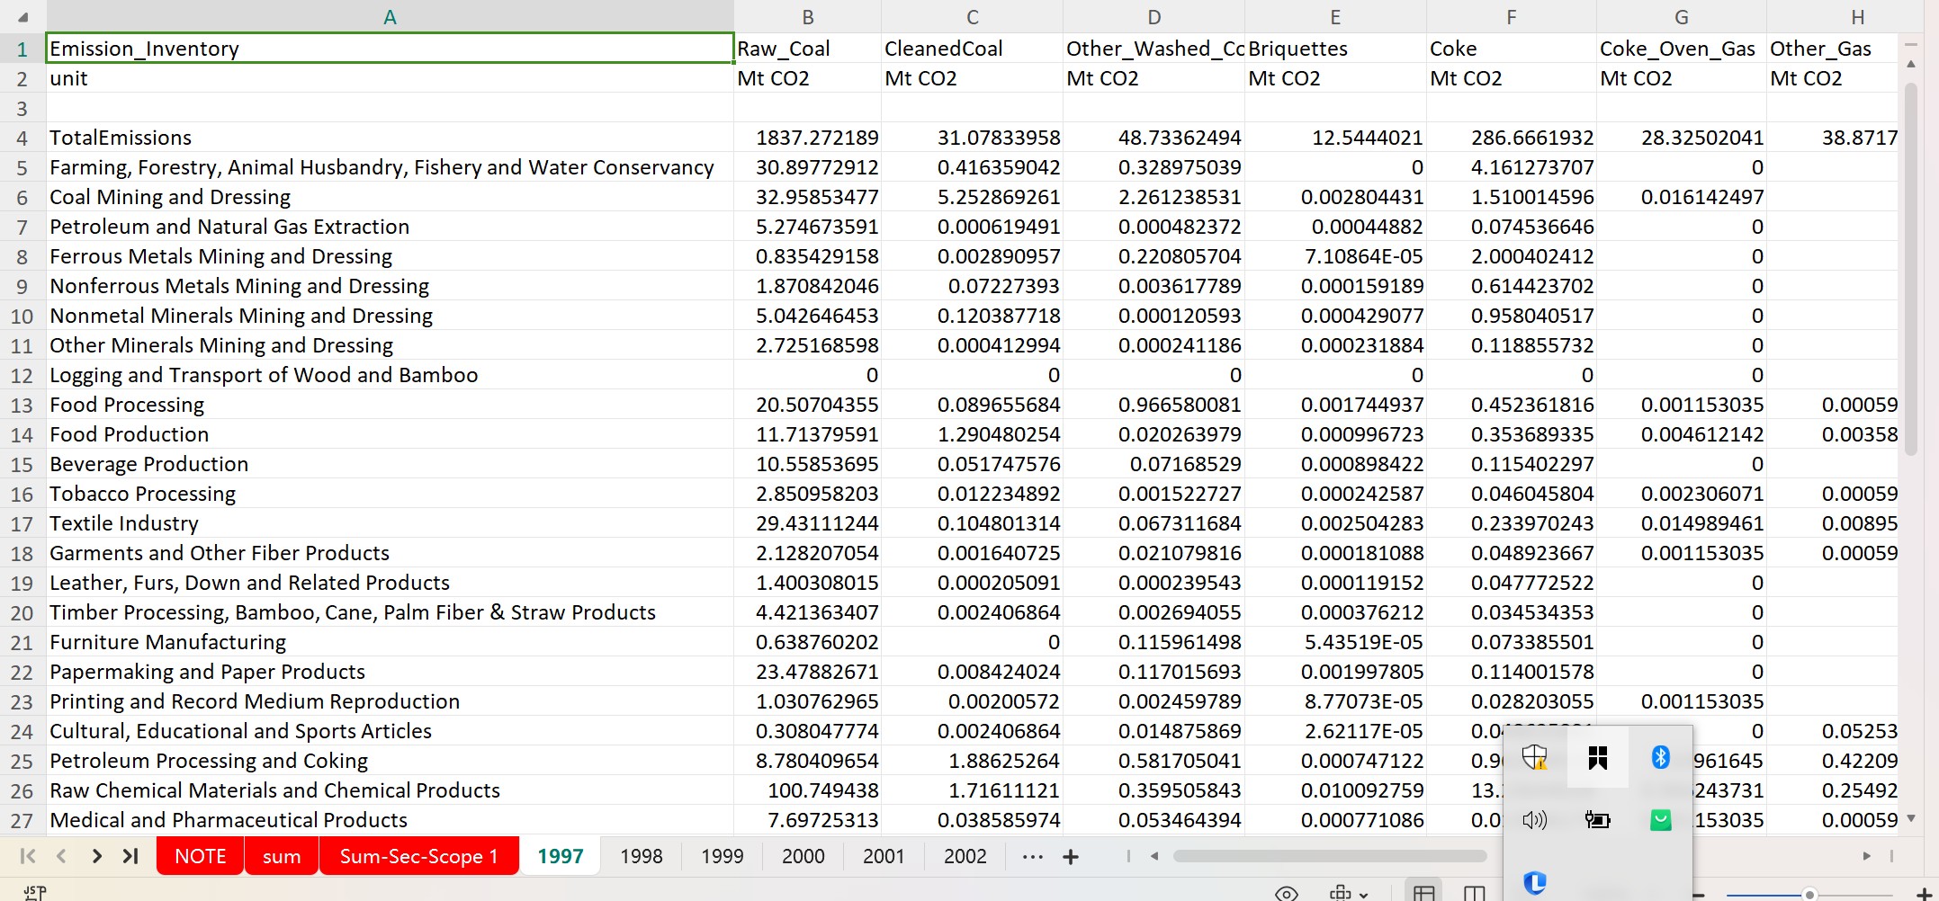Select row 4 header
The image size is (1939, 901).
22,138
